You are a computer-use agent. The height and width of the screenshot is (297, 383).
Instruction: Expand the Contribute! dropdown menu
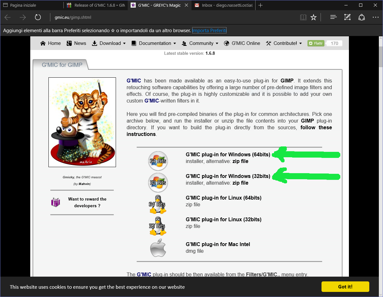click(284, 43)
